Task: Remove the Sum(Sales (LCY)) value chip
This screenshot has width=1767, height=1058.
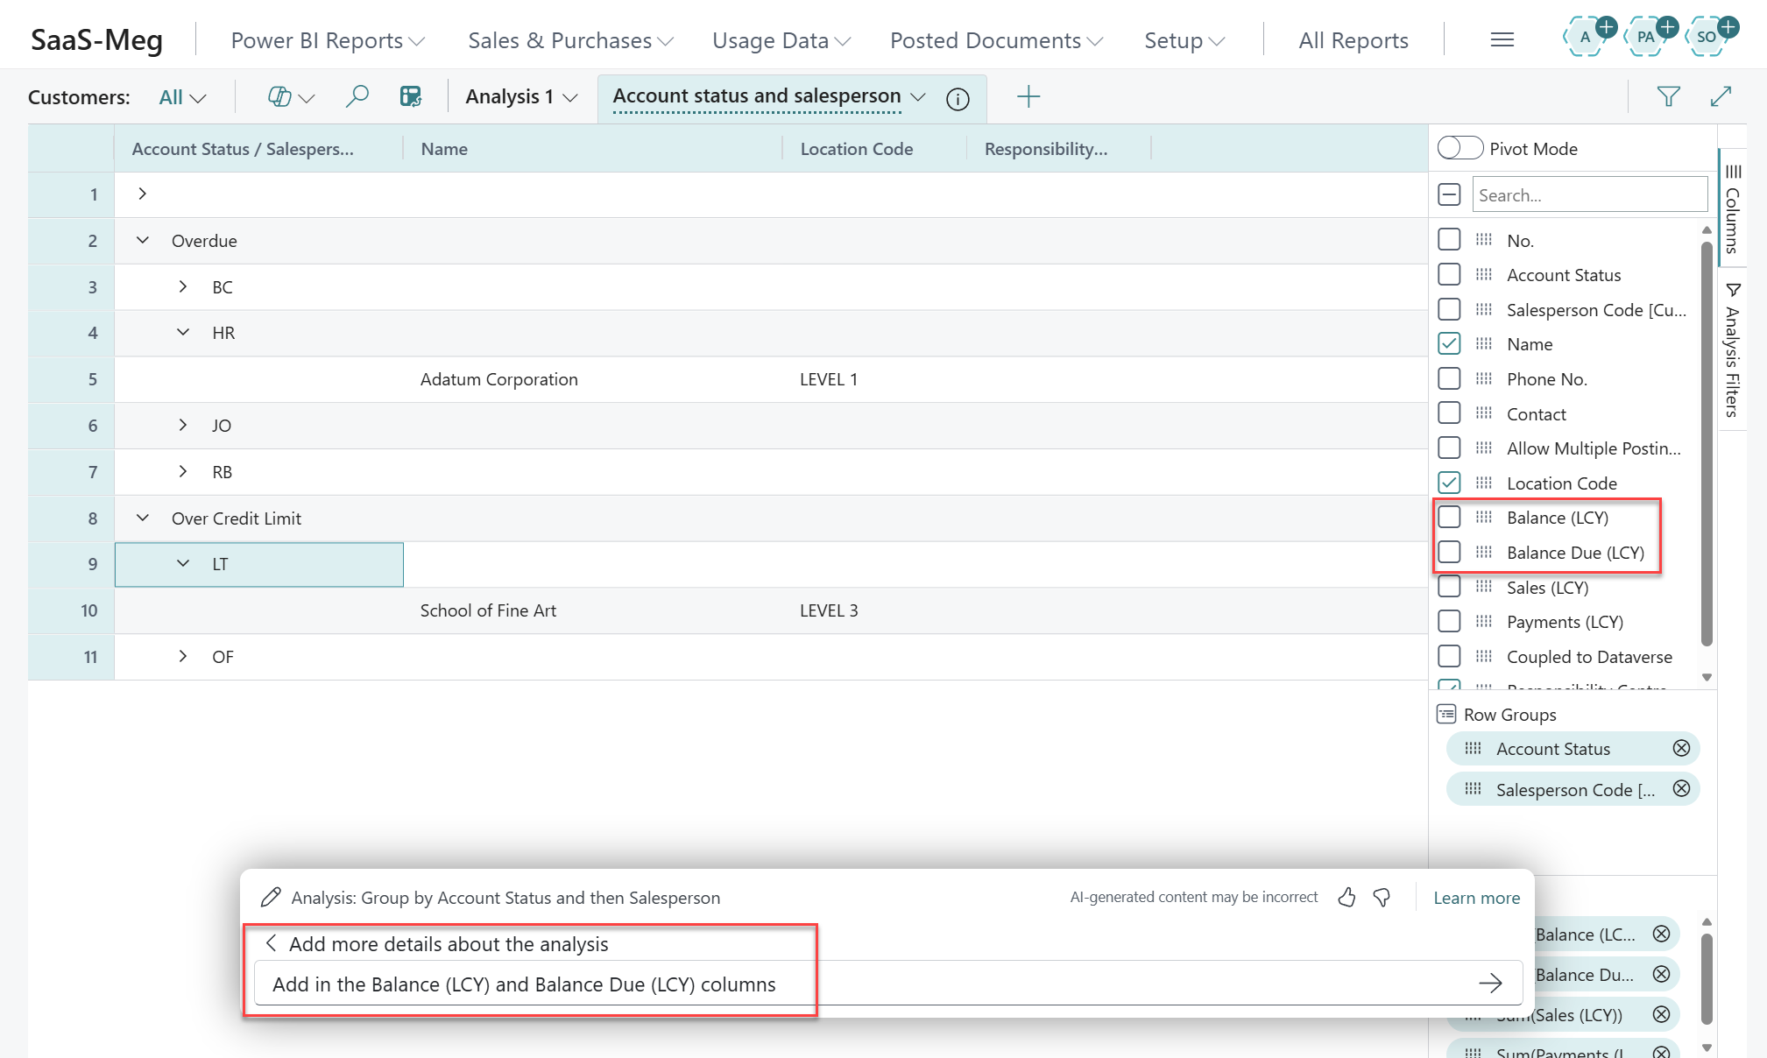Action: pyautogui.click(x=1661, y=1014)
